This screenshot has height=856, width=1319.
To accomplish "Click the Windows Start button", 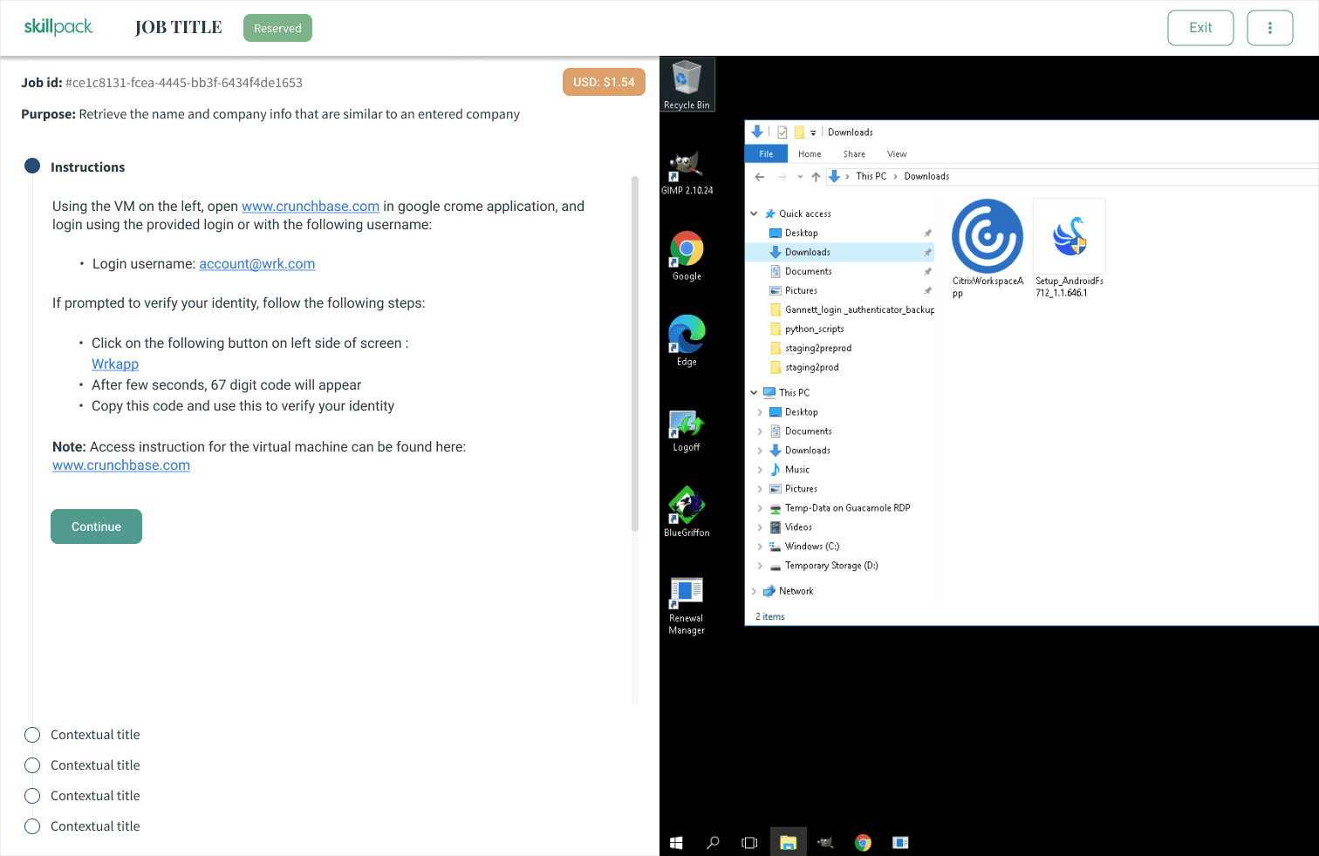I will pyautogui.click(x=676, y=842).
